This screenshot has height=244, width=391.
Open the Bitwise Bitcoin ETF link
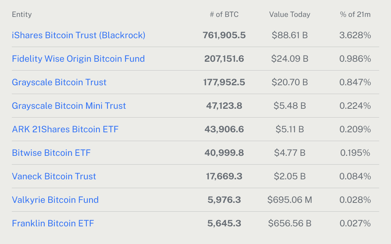pos(51,153)
